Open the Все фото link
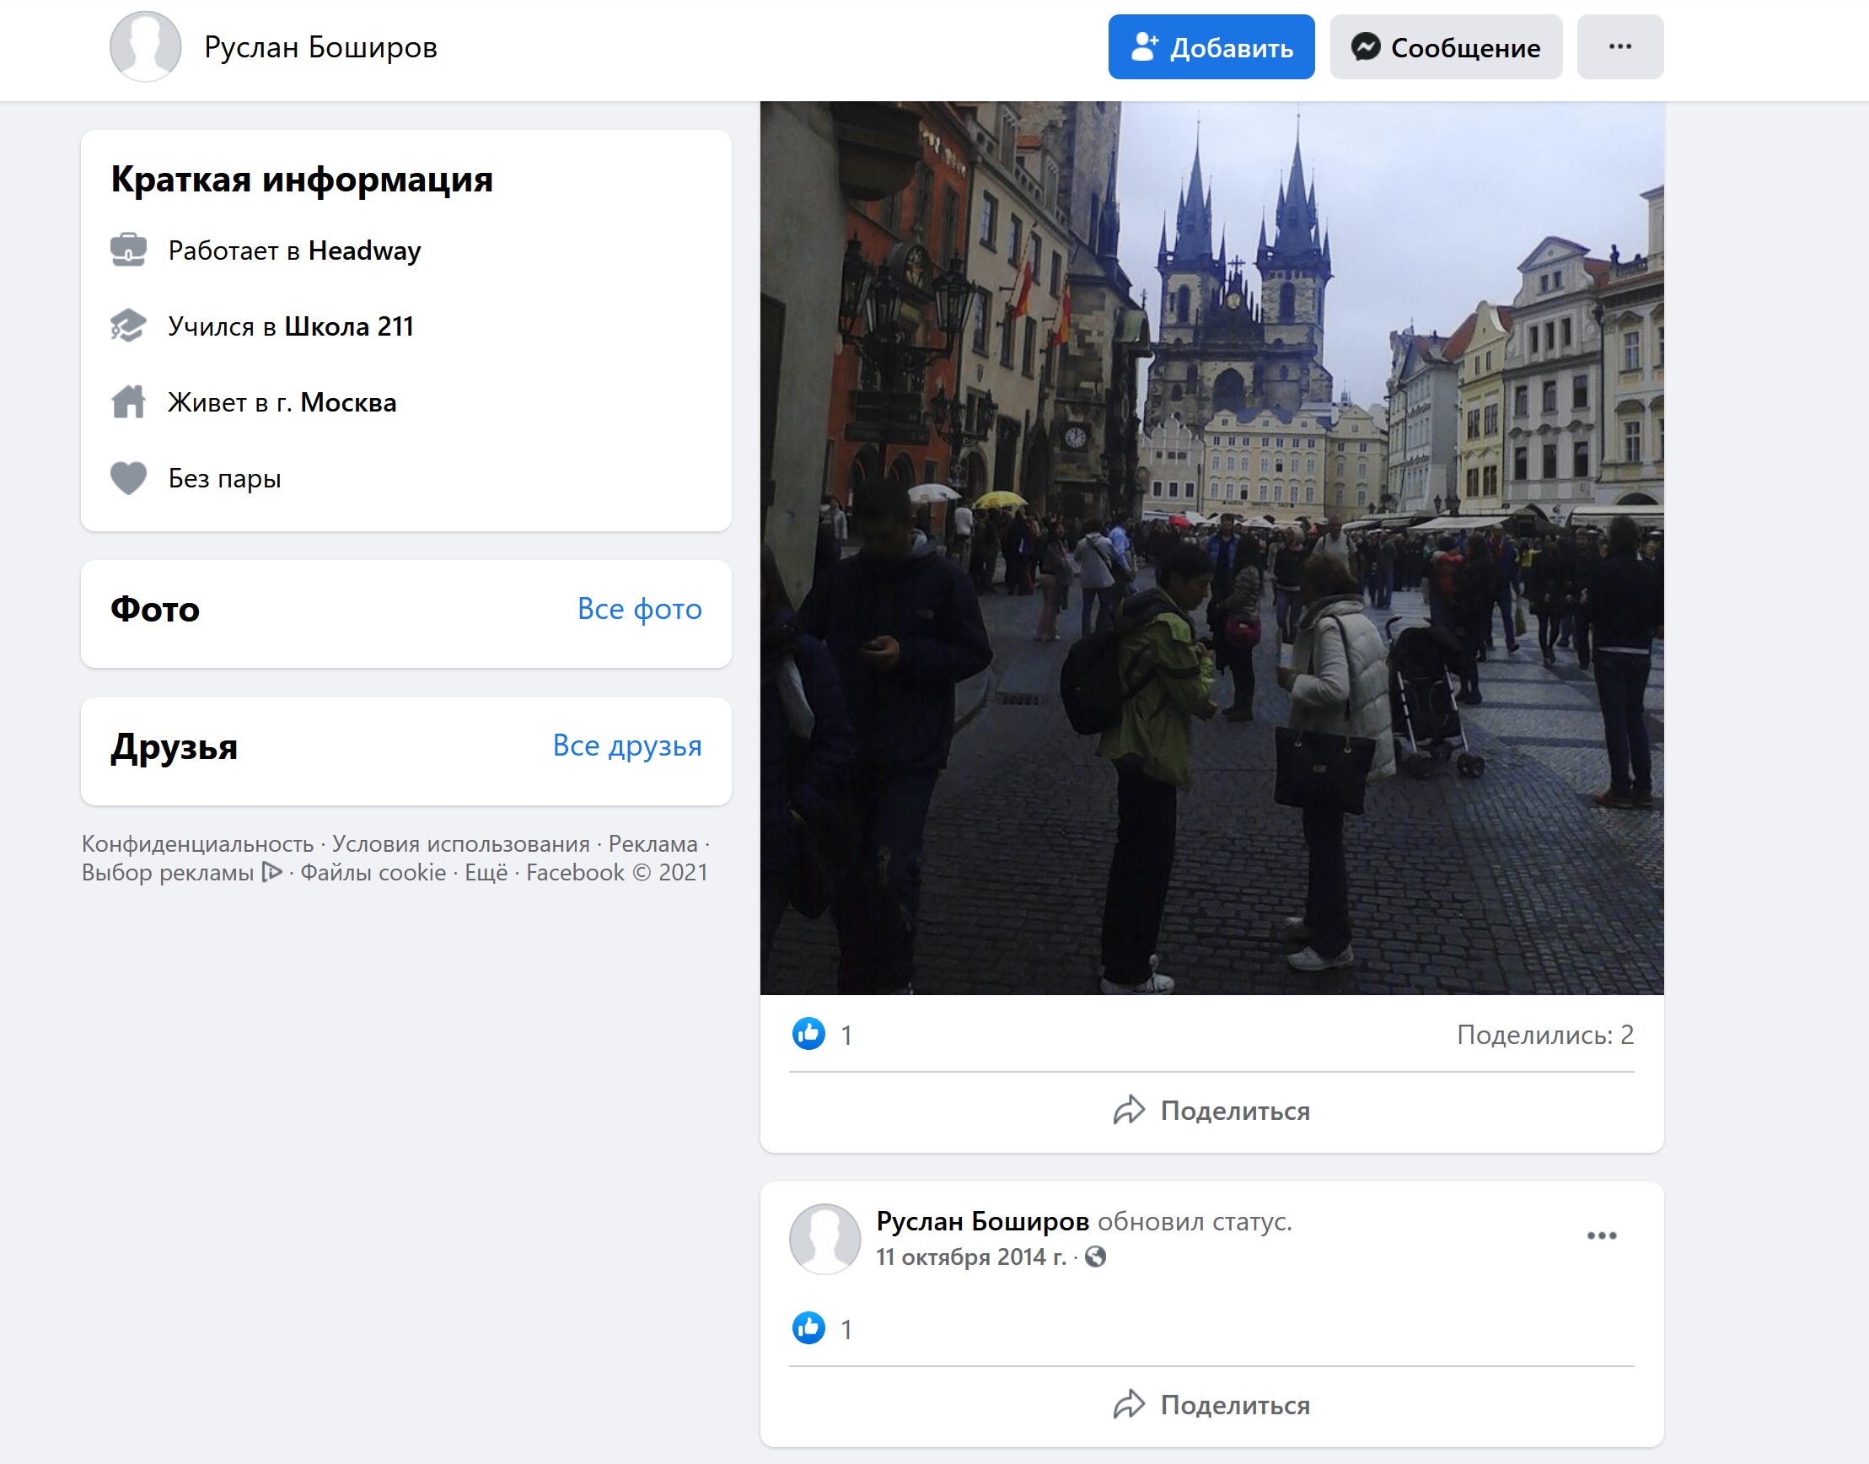This screenshot has height=1464, width=1869. pos(639,609)
